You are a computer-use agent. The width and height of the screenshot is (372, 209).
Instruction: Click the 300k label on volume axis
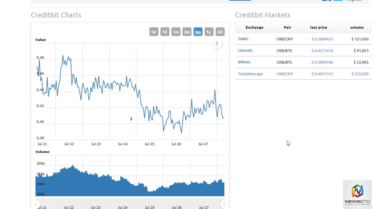coord(41,163)
